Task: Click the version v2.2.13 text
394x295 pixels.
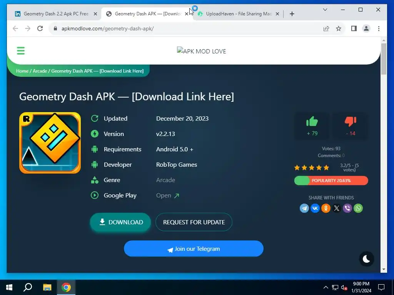Action: (x=165, y=134)
